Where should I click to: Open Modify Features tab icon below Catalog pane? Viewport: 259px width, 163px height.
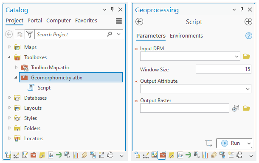click(x=17, y=155)
